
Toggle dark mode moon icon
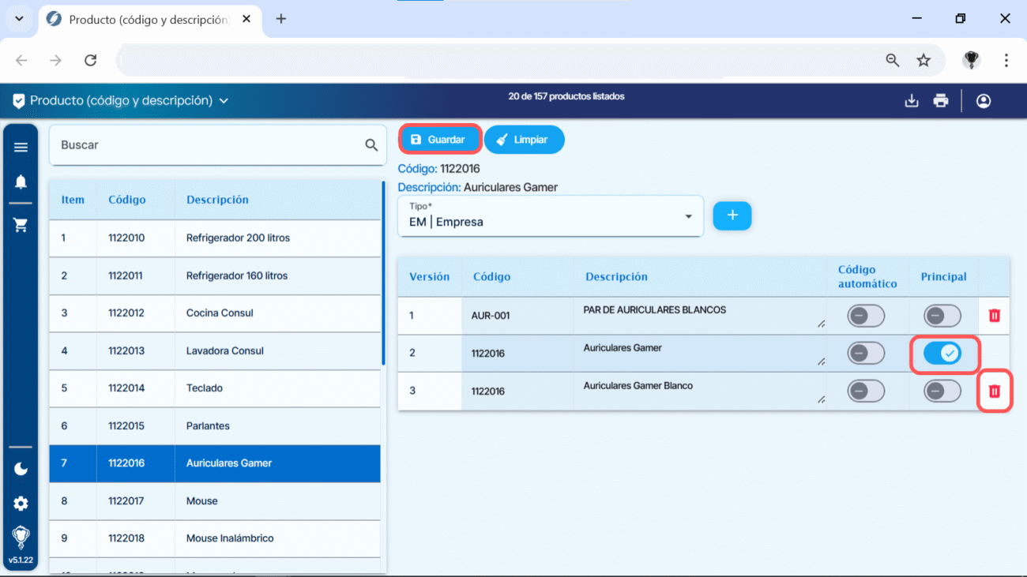(x=21, y=469)
